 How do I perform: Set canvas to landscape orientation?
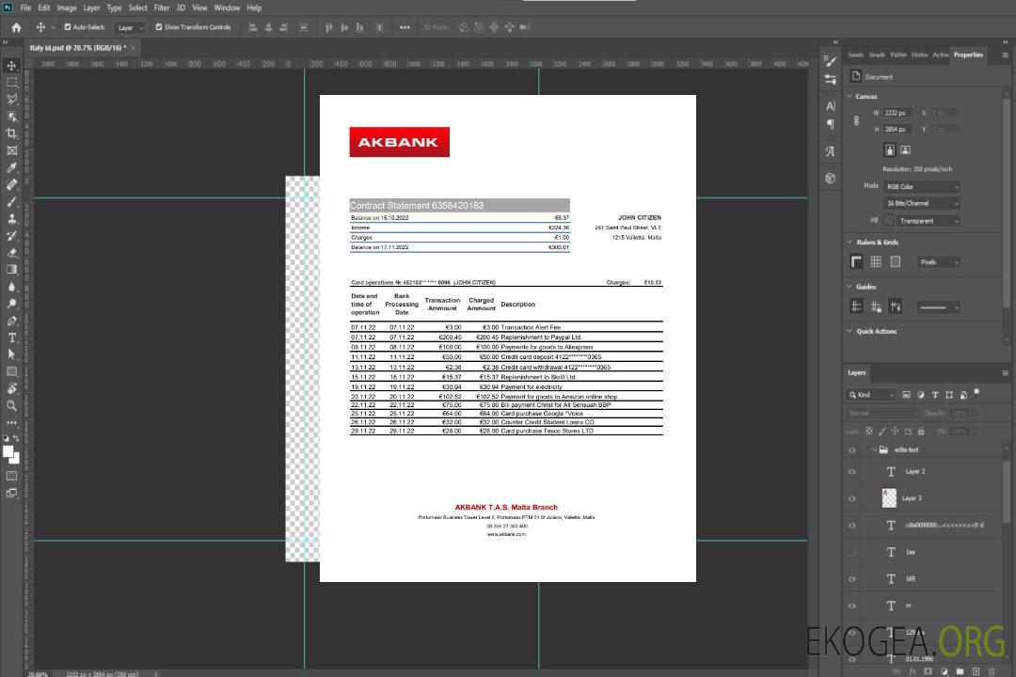point(905,150)
